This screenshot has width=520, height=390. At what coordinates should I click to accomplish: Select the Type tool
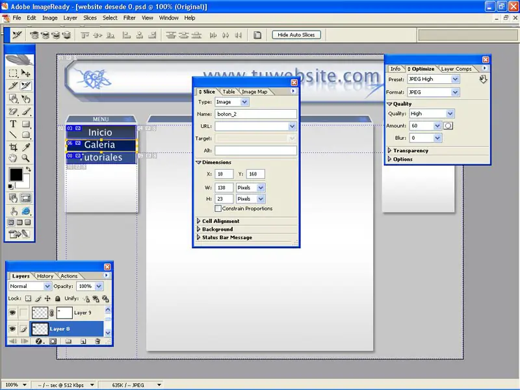(x=12, y=122)
